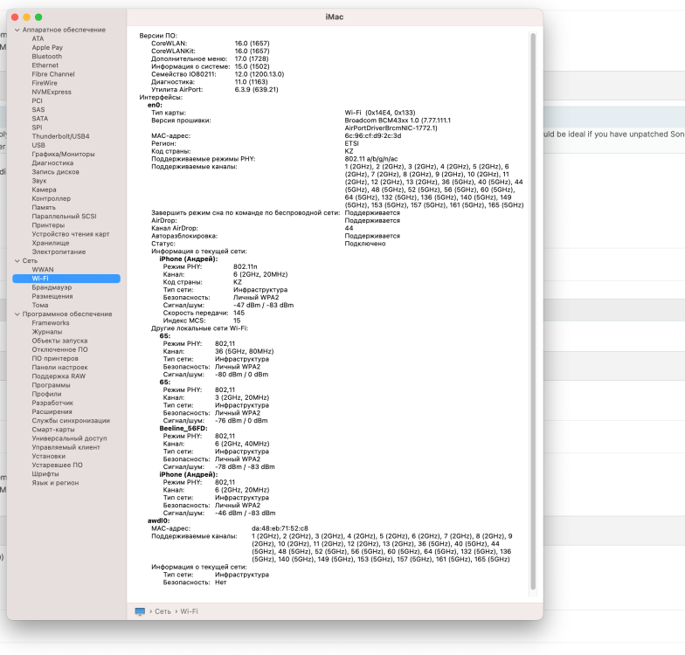Screen dimensions: 685x655
Task: Collapse the Аппаратное обеспечение section
Action: (17, 30)
